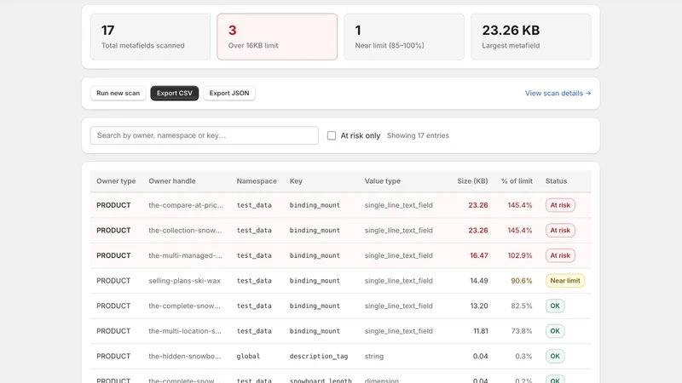Viewport: 682px width, 383px height.
Task: Click the Value type column header
Action: coord(382,181)
